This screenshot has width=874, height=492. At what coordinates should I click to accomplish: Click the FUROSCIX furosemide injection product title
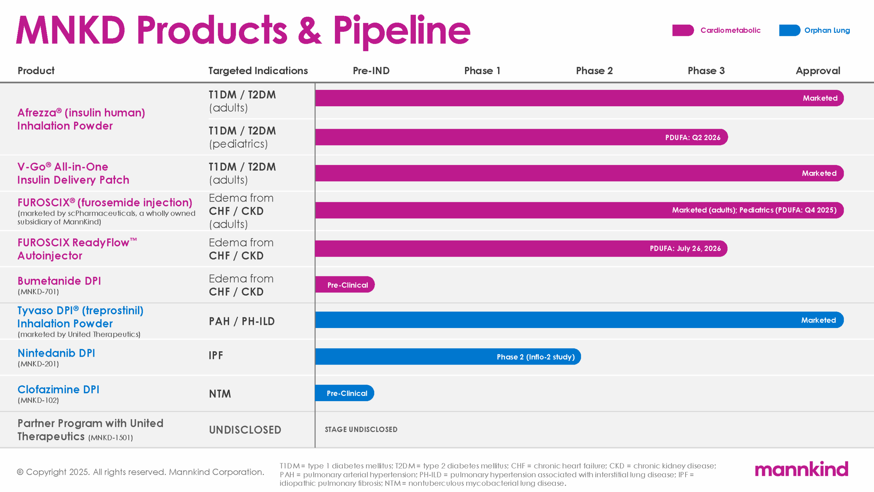coord(105,202)
